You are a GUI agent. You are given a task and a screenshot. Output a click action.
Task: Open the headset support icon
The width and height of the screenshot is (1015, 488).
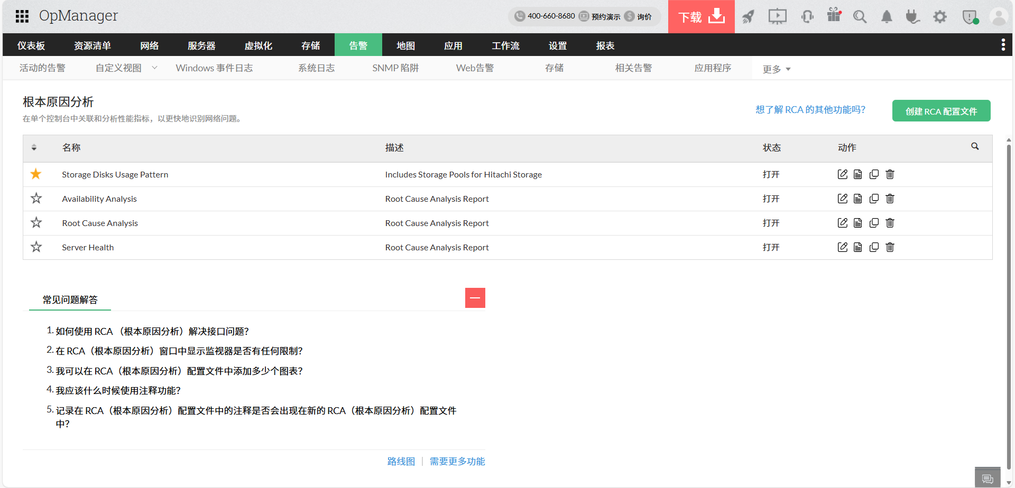807,16
